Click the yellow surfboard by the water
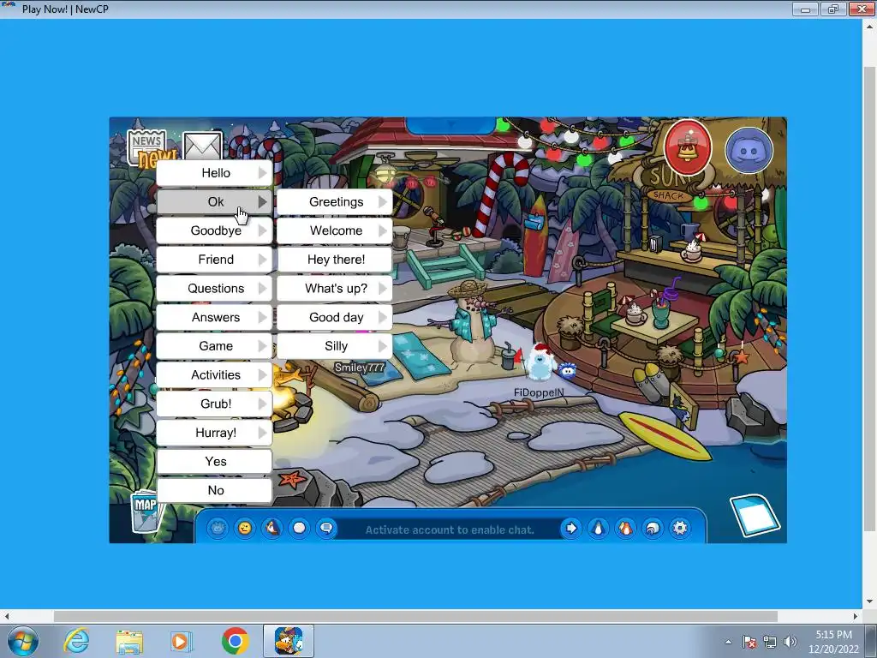Viewport: 877px width, 658px height. coord(665,436)
